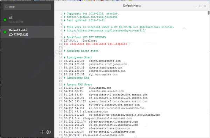Click the '# Localhost (DO NOT REMOVE)' comment

(x=85, y=37)
